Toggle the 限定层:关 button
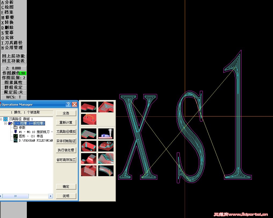Viewport: 273px width, 218px height. [14, 92]
